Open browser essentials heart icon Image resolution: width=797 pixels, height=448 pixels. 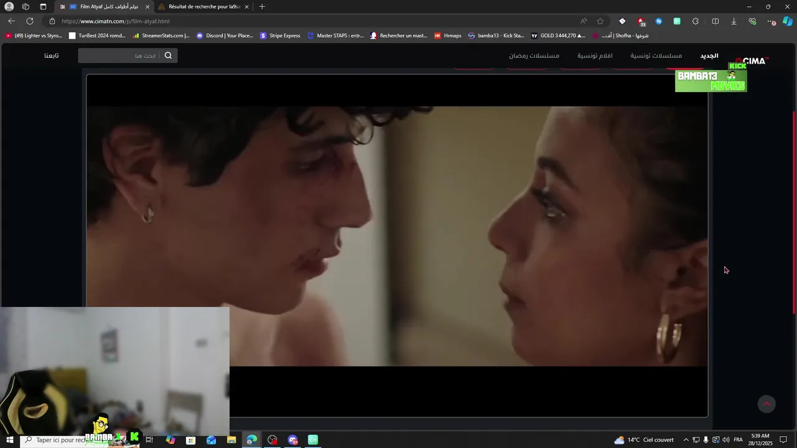[x=752, y=21]
